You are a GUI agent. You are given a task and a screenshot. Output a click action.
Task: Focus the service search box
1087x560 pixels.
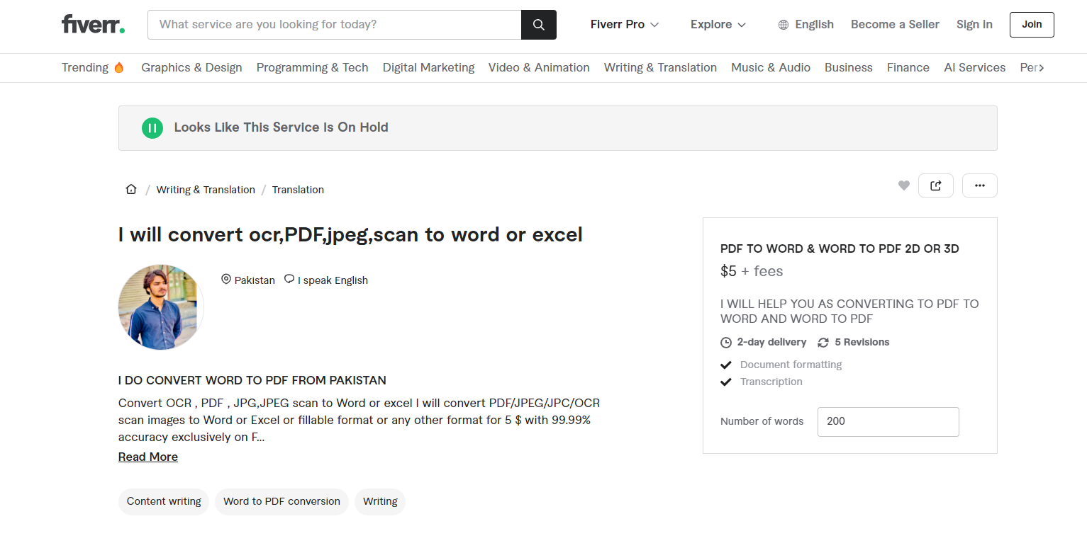[x=334, y=25]
